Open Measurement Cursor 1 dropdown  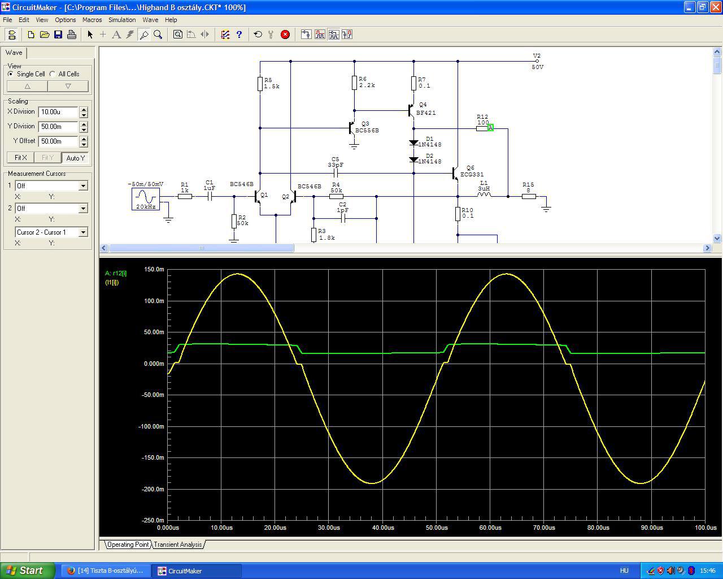coord(83,186)
